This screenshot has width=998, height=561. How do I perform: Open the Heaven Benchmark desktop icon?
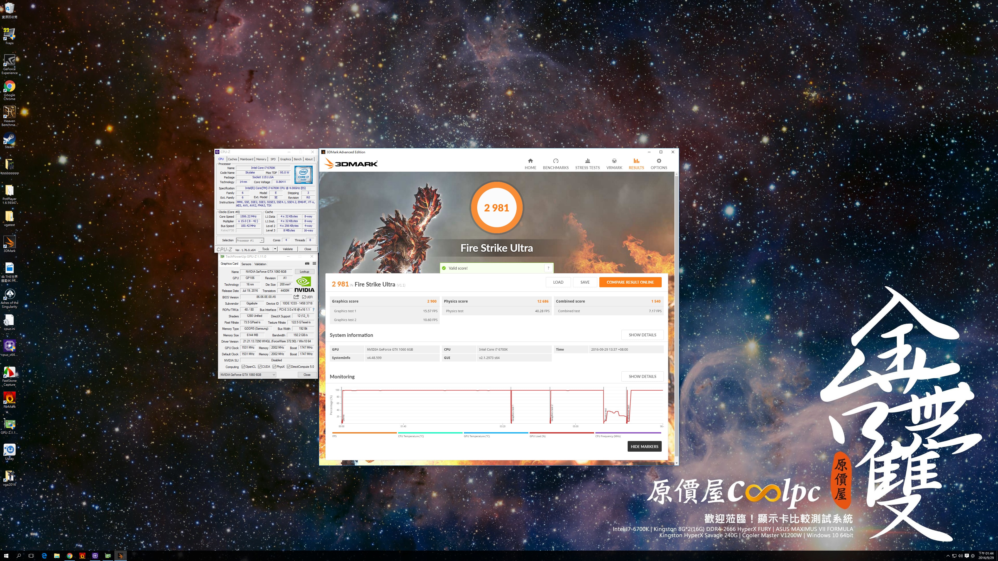point(9,116)
